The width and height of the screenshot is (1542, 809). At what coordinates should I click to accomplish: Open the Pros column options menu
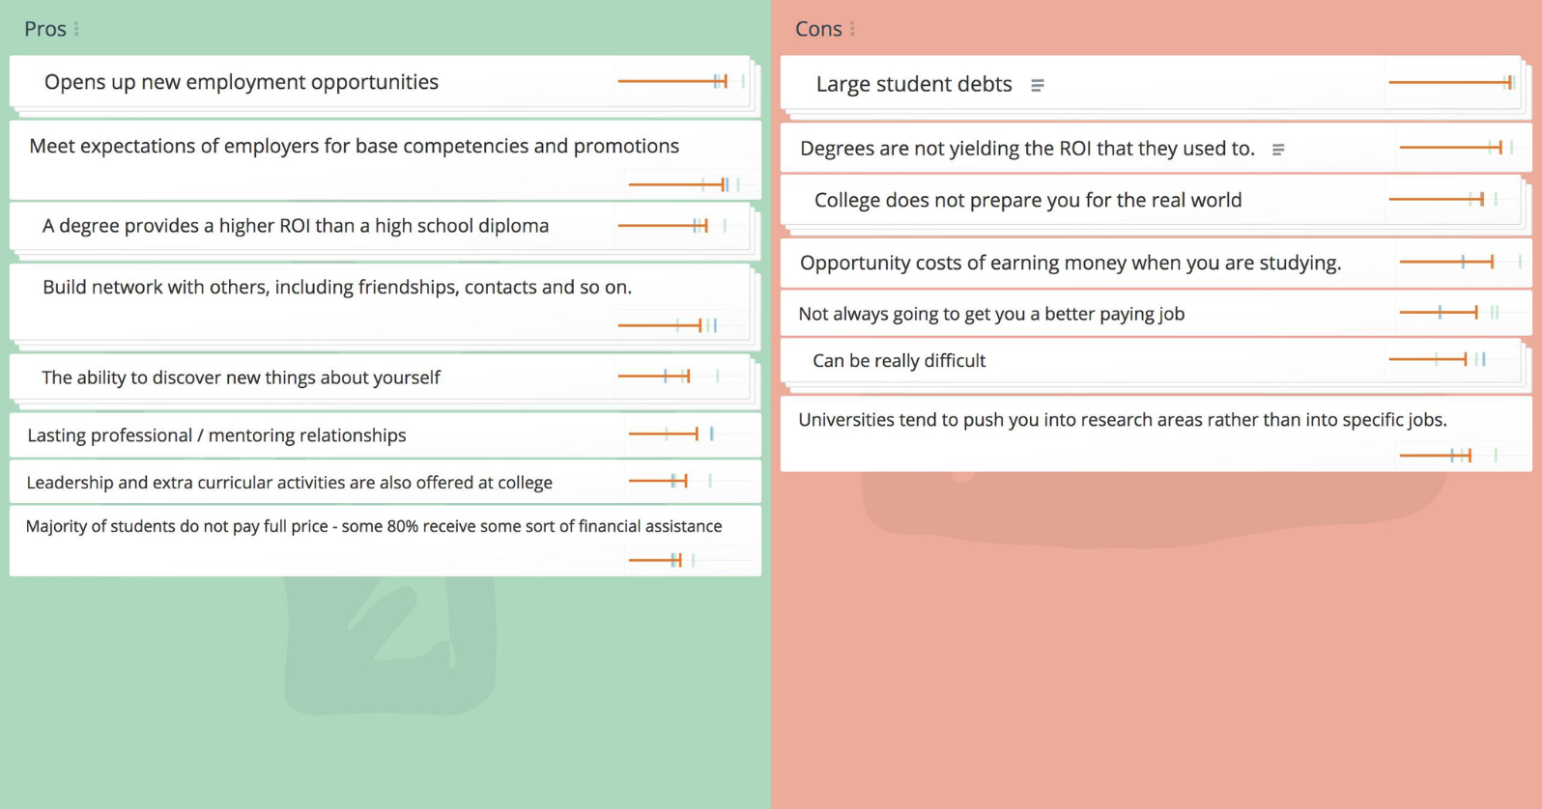click(77, 28)
